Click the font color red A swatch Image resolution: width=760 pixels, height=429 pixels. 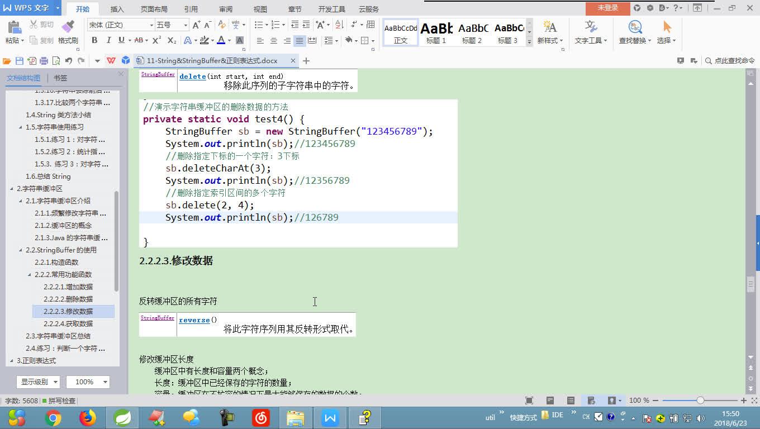[221, 40]
